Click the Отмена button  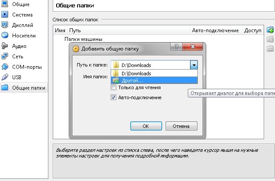point(180,126)
